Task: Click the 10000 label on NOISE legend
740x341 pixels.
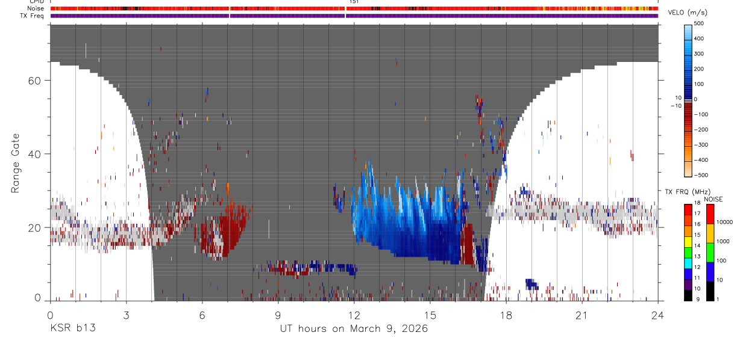Action: 725,222
